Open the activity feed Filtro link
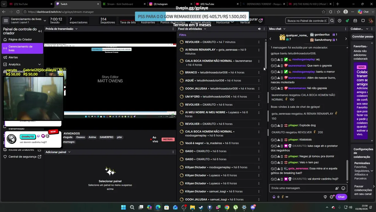The height and width of the screenshot is (212, 376). (183, 35)
